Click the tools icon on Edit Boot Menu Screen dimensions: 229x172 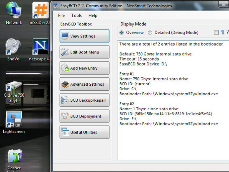click(65, 52)
